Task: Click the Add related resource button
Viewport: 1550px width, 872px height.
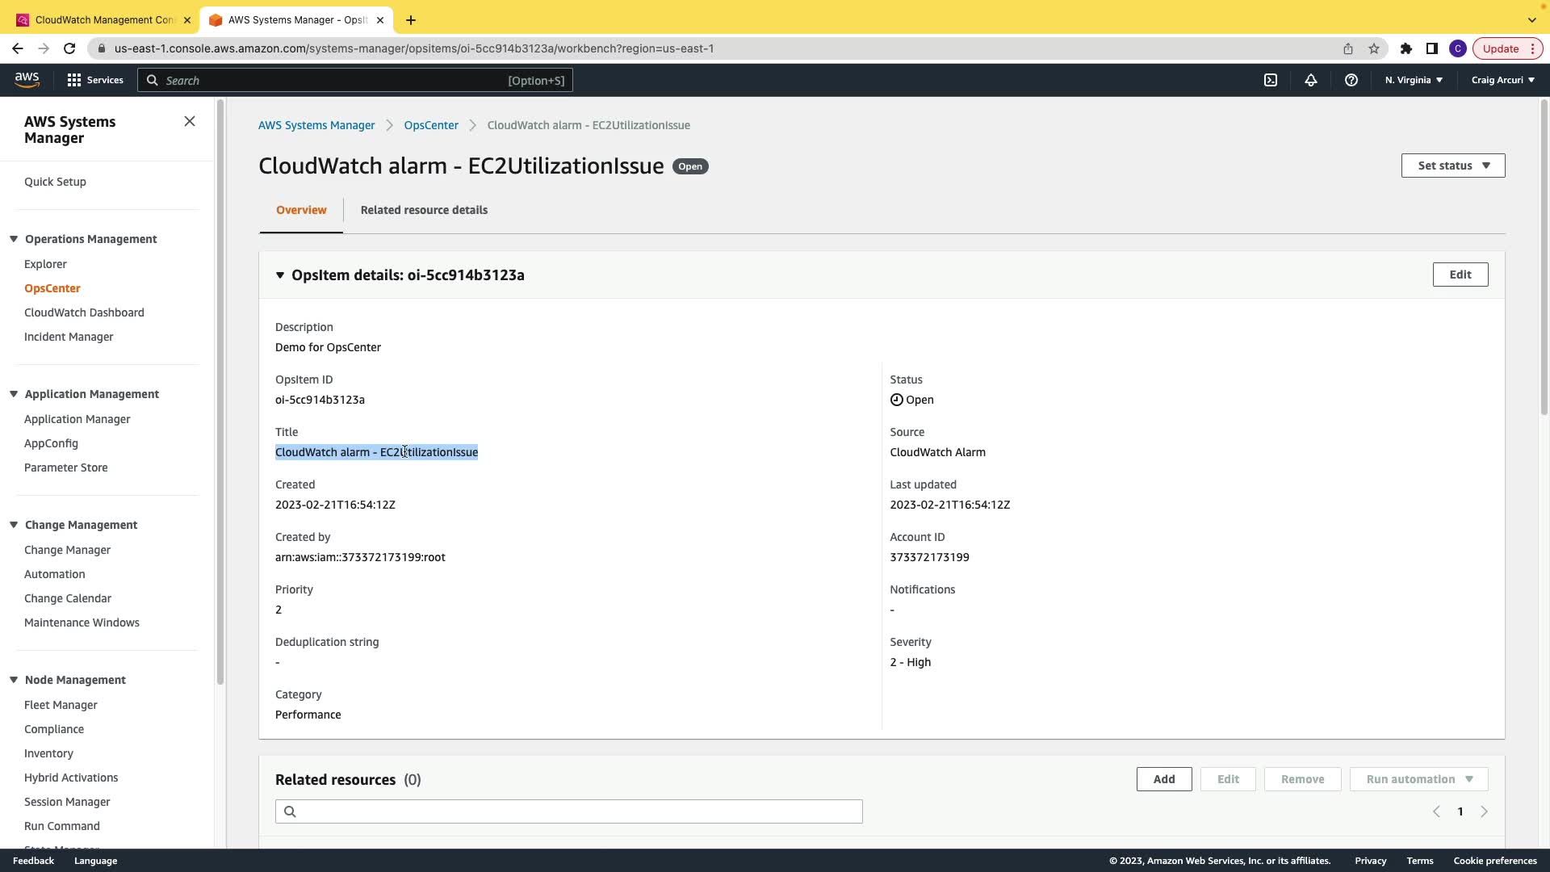Action: tap(1163, 779)
